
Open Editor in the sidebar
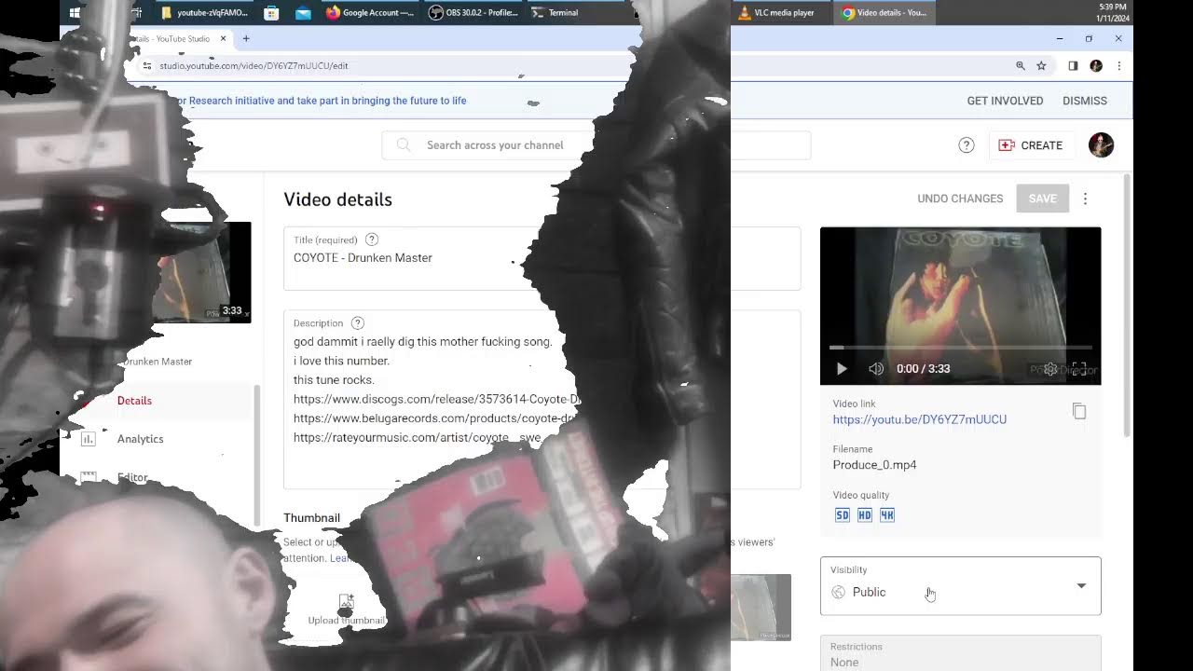click(x=132, y=477)
